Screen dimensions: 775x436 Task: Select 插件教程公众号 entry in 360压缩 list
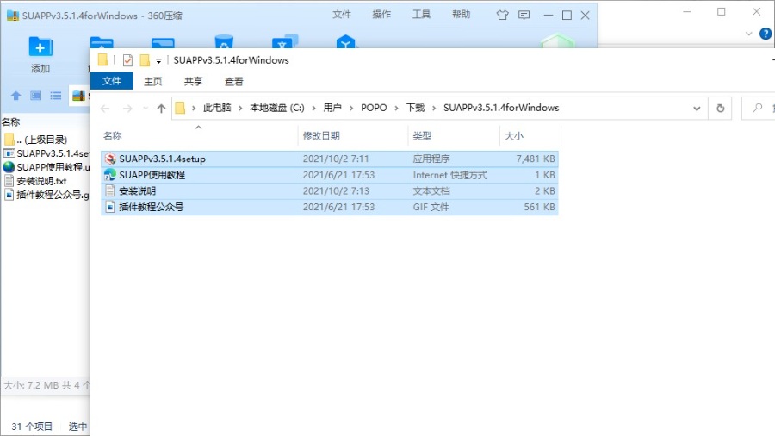46,195
